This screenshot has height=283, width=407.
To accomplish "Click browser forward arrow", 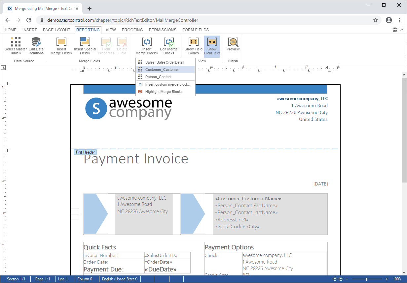I will (18, 20).
